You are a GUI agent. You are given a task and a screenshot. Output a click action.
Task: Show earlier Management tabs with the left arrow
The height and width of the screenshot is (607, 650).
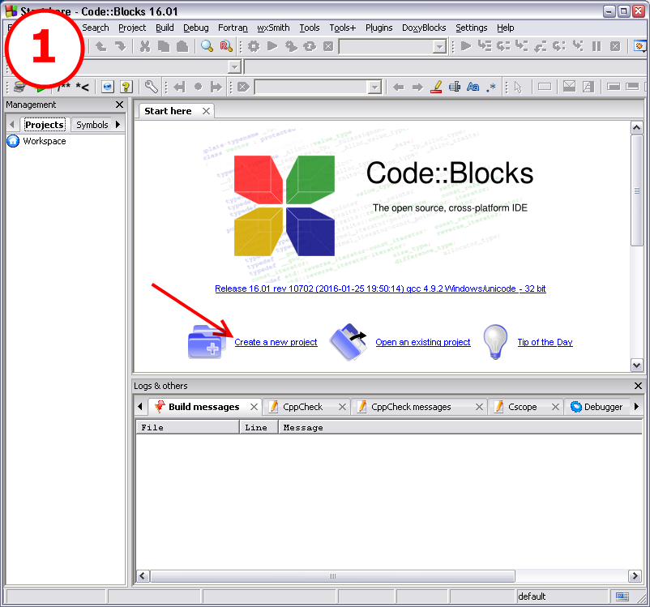pos(12,124)
